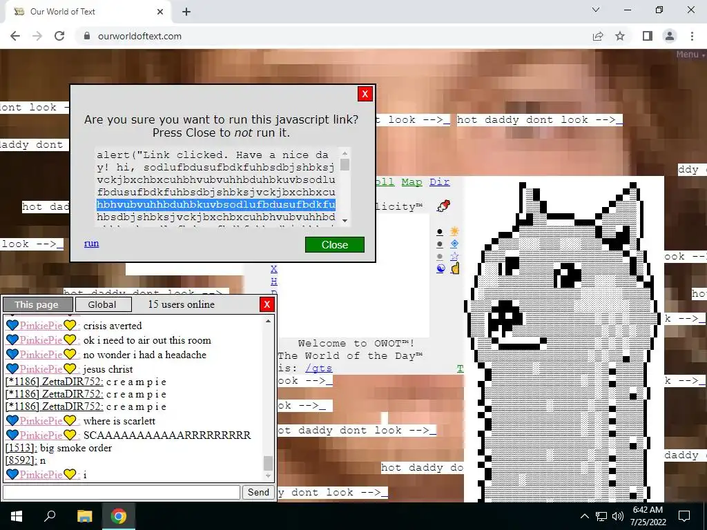Click the javascript code scrollbar thumb

(x=345, y=164)
